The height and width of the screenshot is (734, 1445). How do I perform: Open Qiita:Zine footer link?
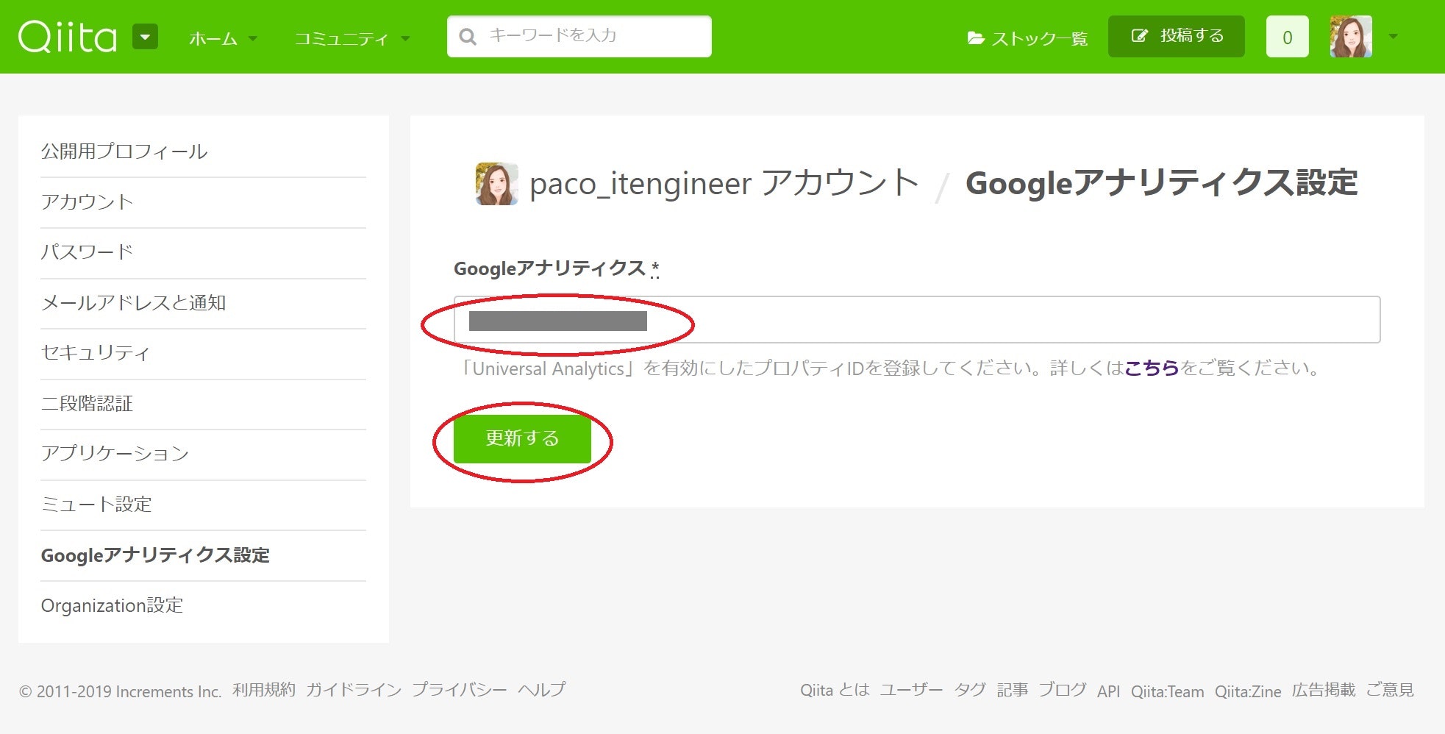click(1248, 691)
